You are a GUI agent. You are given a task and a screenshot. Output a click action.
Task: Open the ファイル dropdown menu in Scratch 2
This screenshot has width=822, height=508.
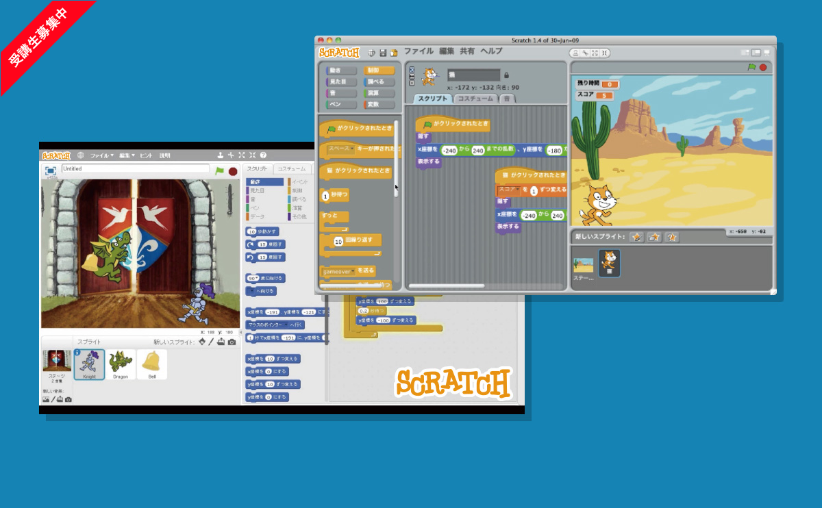[103, 155]
